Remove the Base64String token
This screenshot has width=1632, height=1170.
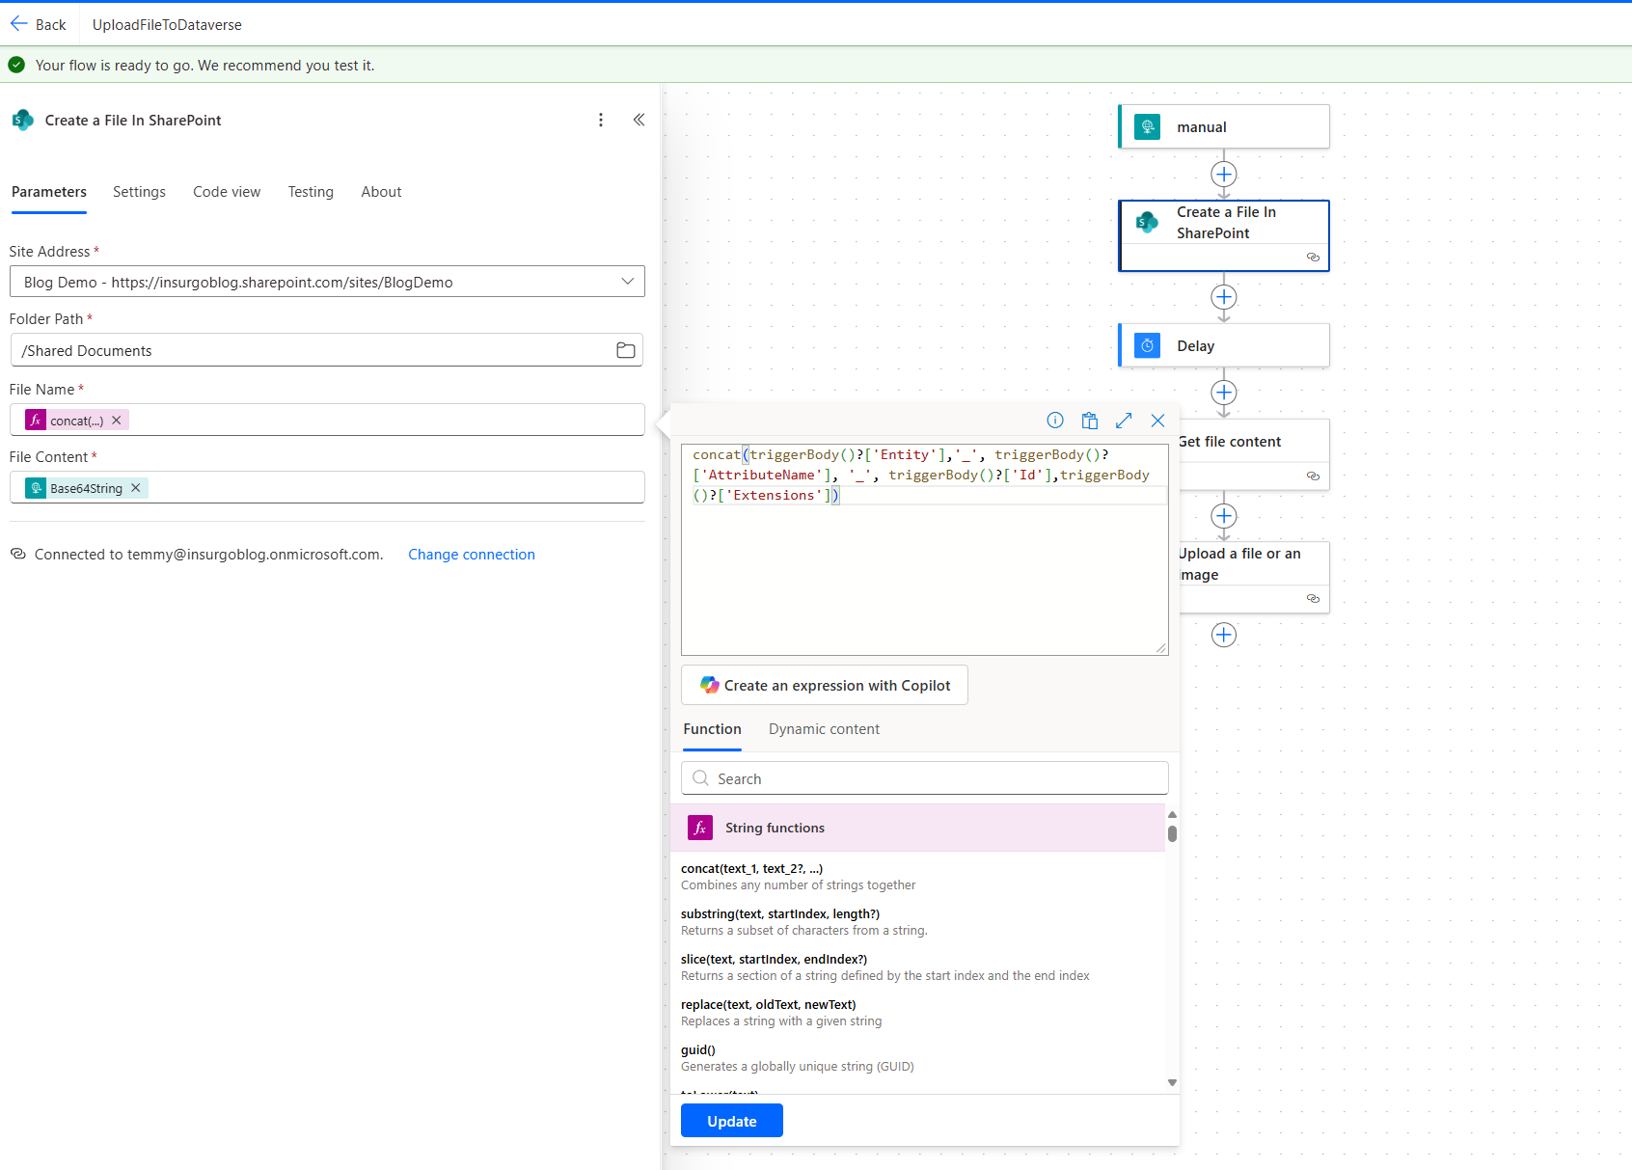(x=136, y=488)
